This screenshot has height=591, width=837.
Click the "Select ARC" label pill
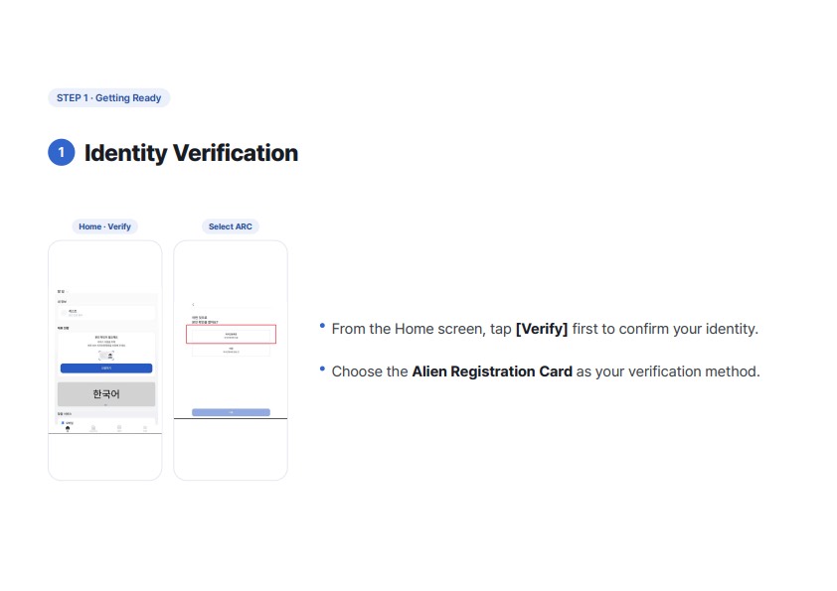[x=231, y=226]
